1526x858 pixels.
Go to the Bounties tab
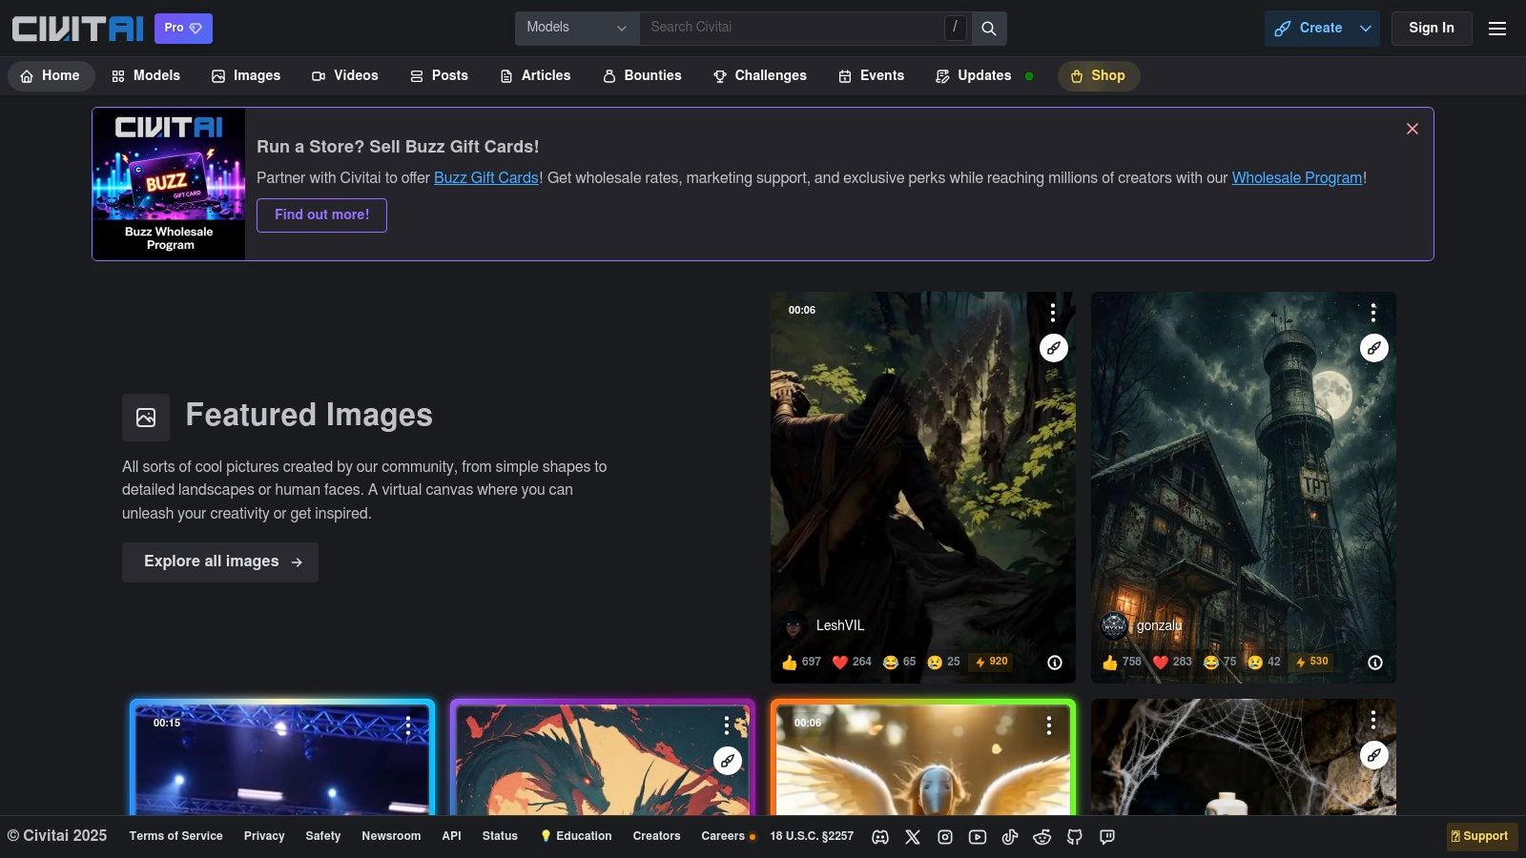[x=642, y=75]
